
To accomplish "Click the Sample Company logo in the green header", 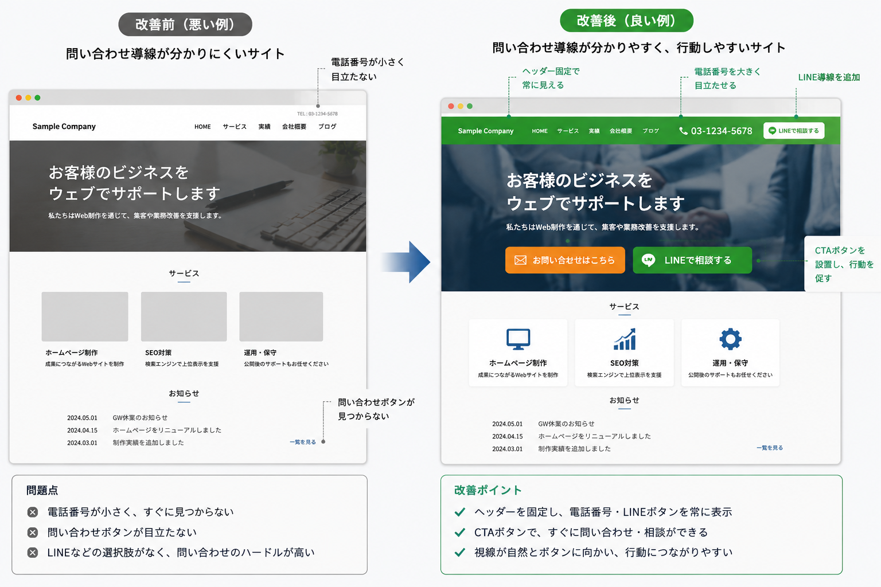I will click(486, 131).
